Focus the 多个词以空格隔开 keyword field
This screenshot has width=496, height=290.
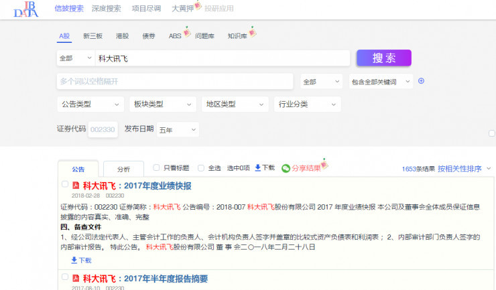point(175,82)
